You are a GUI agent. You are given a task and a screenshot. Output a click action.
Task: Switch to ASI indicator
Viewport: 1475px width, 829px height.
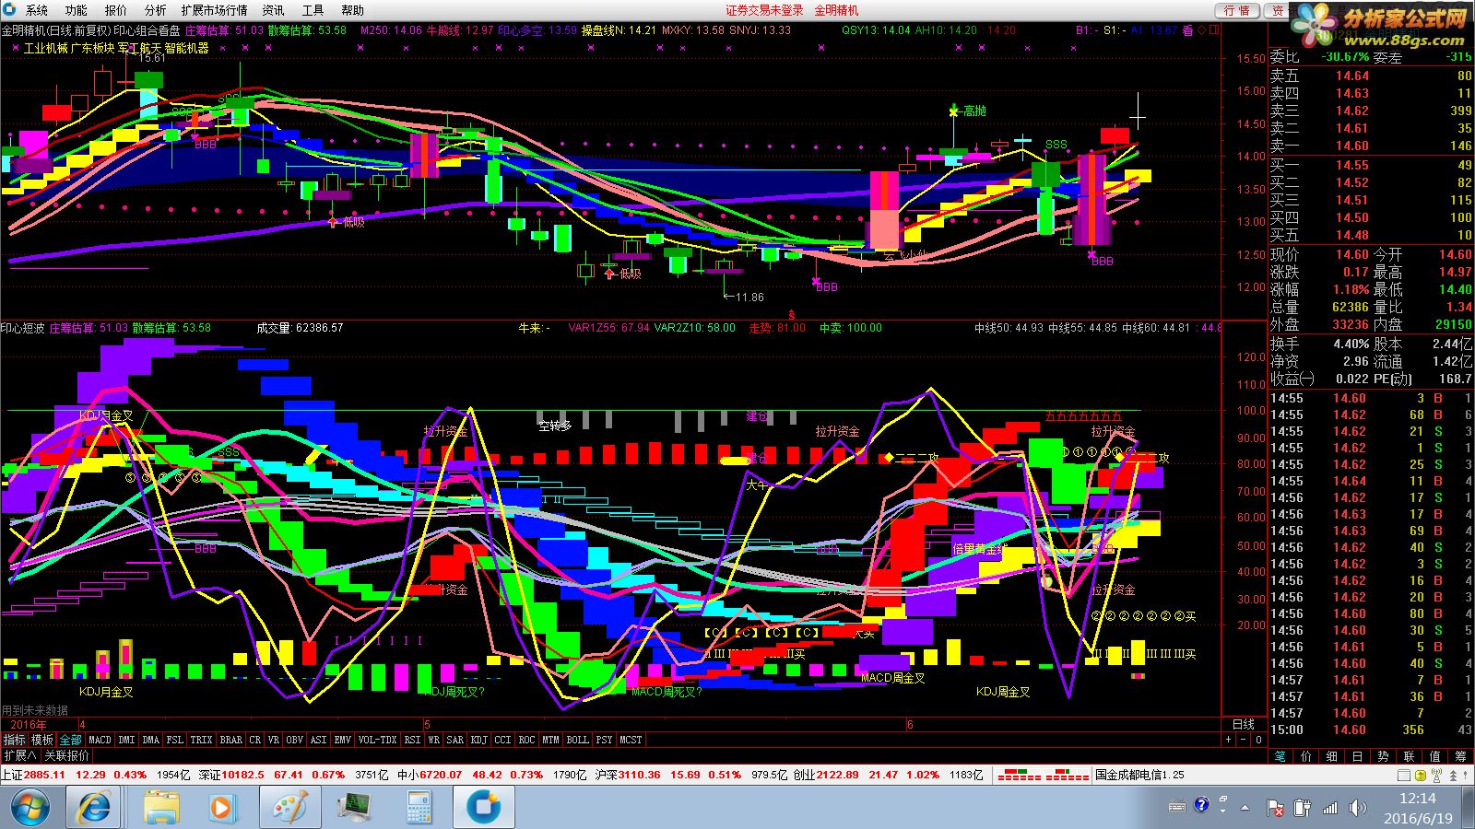coord(318,740)
